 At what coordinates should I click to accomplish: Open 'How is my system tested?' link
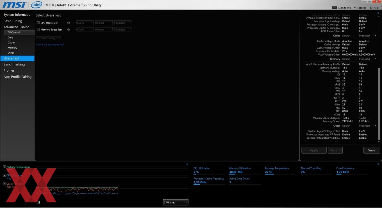pos(50,45)
